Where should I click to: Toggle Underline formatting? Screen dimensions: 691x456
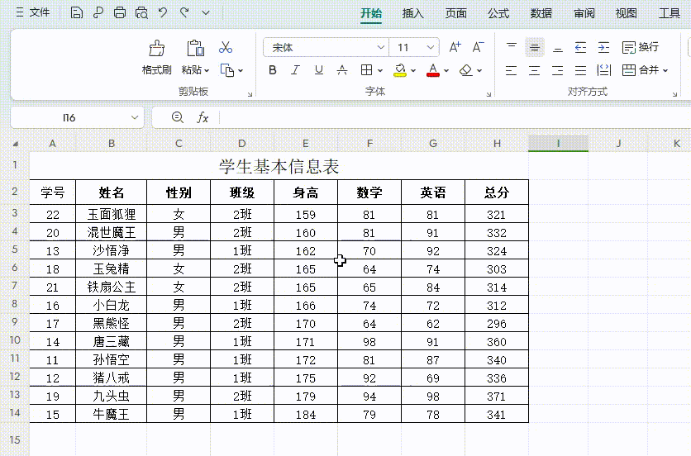(318, 70)
